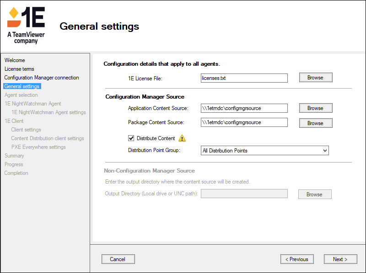This screenshot has width=366, height=273.
Task: Browse for Package Content Source
Action: tap(315, 123)
